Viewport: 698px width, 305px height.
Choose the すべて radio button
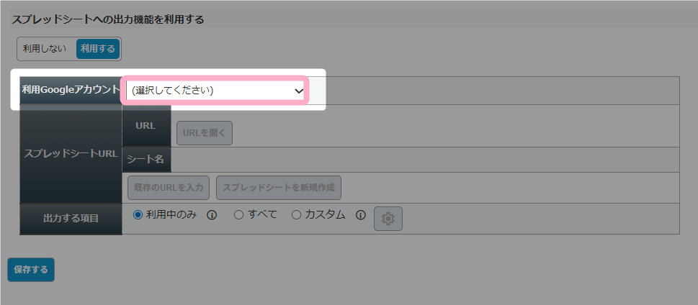coord(238,215)
